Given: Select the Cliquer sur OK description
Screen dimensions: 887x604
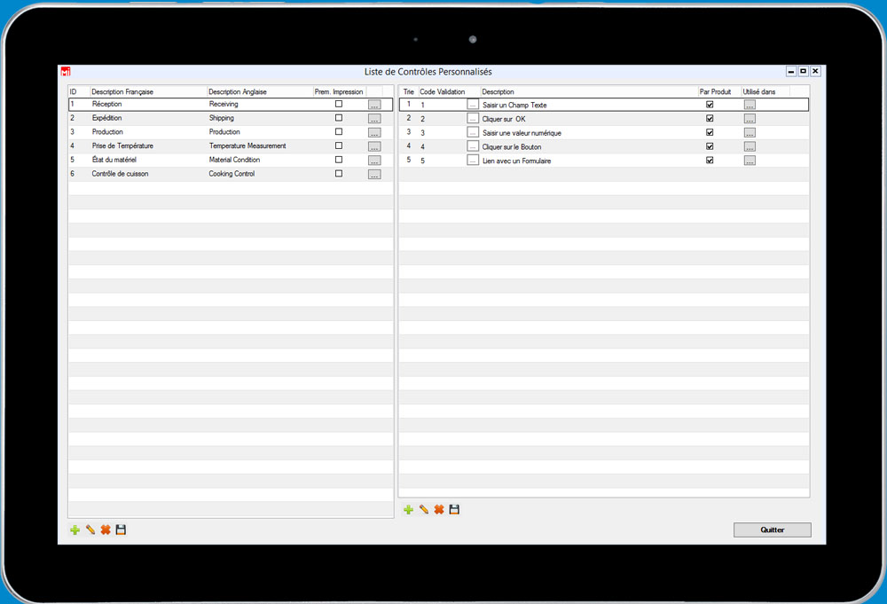Looking at the screenshot, I should click(504, 119).
